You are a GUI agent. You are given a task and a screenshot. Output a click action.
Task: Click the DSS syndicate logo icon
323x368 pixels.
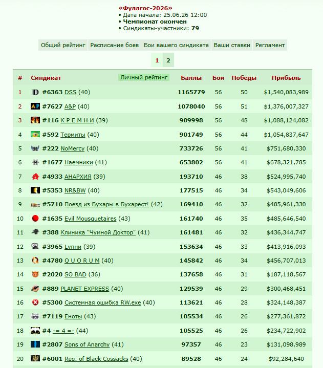(35, 92)
